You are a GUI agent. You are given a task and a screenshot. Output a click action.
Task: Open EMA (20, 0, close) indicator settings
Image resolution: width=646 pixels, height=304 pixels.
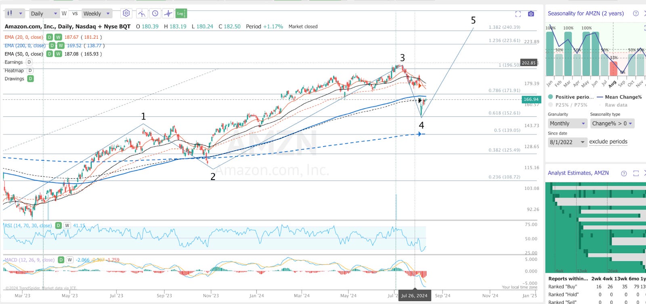pos(24,37)
